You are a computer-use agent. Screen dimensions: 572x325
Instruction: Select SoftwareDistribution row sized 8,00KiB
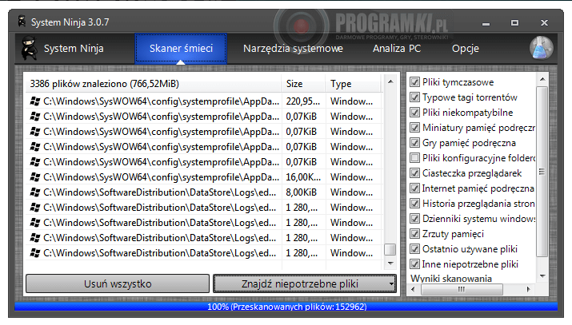coord(203,192)
